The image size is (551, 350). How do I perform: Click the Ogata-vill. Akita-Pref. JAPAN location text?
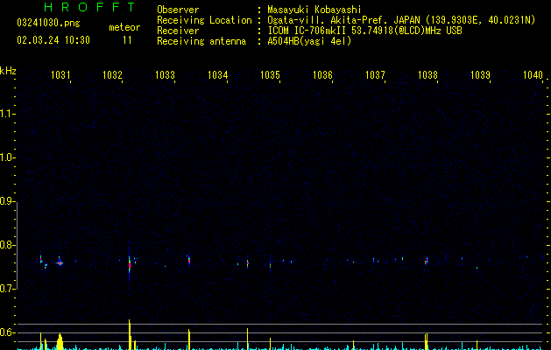point(401,20)
